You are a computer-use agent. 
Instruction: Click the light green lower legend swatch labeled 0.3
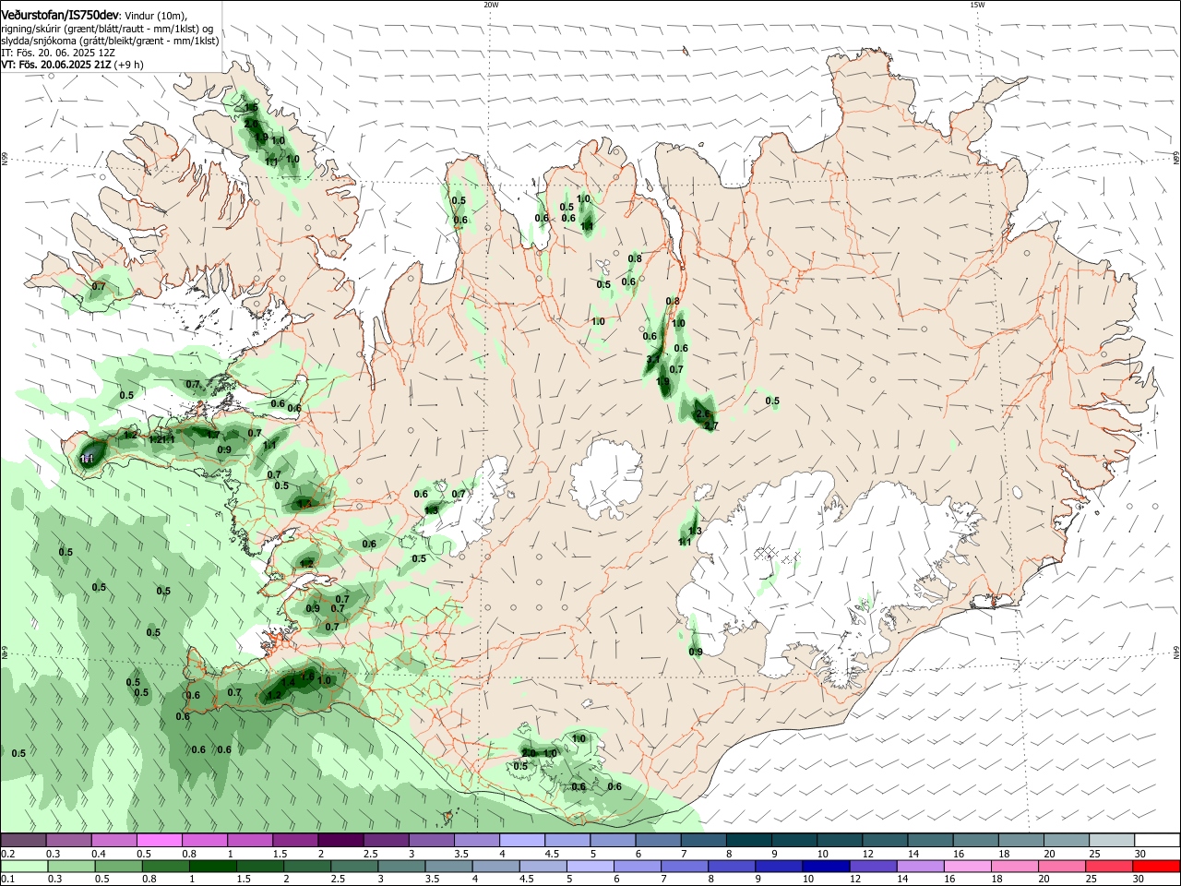tap(71, 866)
